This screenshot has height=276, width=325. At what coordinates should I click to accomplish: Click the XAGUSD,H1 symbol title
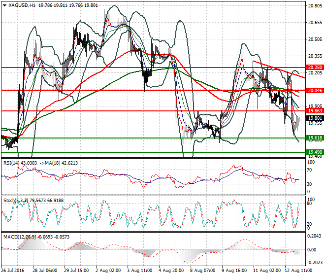click(22, 5)
